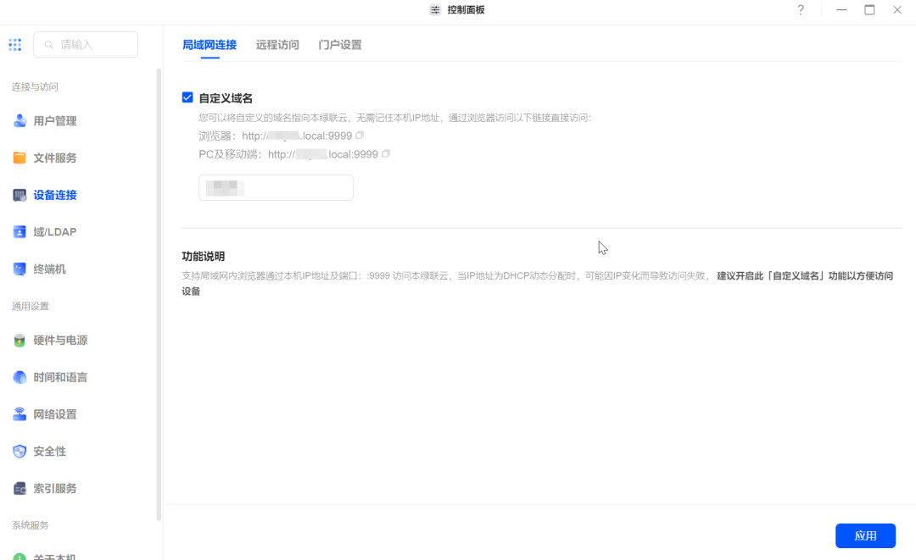916x560 pixels.
Task: Click the 设备连接 icon
Action: coord(20,195)
